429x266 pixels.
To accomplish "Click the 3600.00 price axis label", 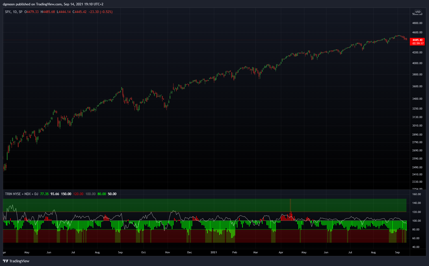I will (417, 86).
